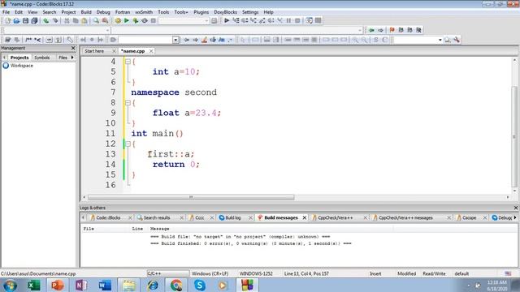Click the Jump forward arrow icon

(380, 30)
